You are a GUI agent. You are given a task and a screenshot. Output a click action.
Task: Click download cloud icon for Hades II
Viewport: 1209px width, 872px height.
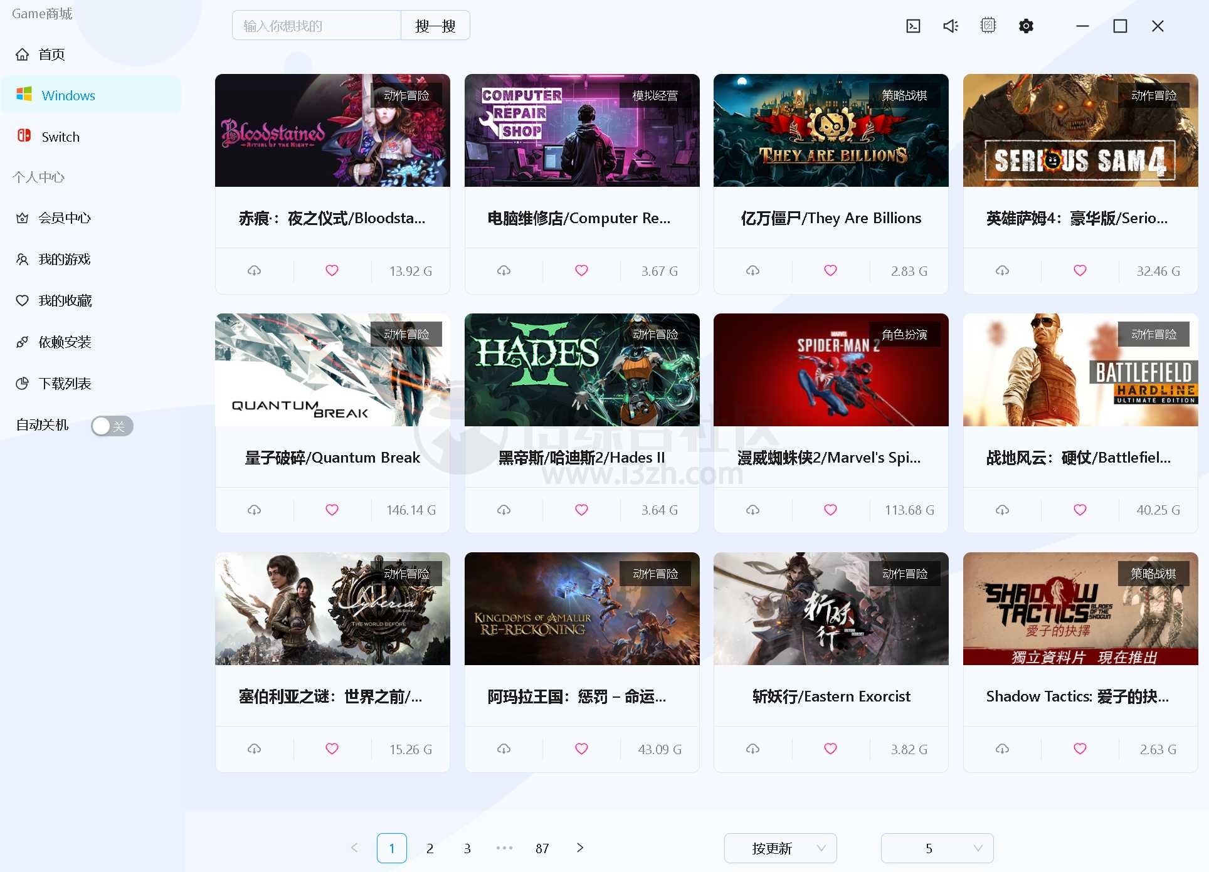pos(504,510)
